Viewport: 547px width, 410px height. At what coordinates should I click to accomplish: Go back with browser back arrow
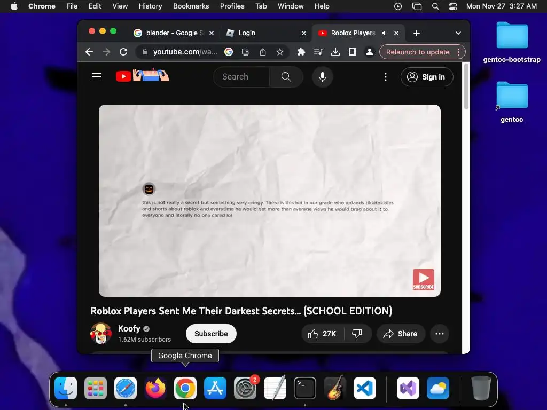click(89, 52)
